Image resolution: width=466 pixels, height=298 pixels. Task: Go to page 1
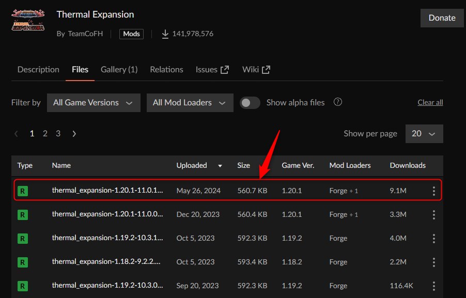click(x=32, y=134)
